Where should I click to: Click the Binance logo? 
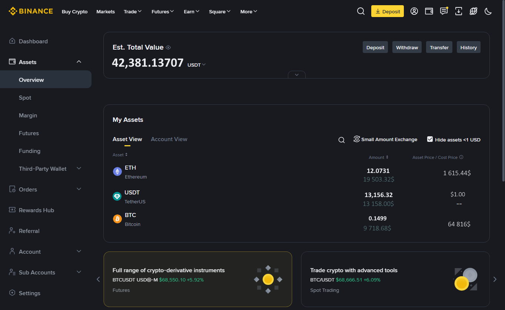[x=31, y=11]
